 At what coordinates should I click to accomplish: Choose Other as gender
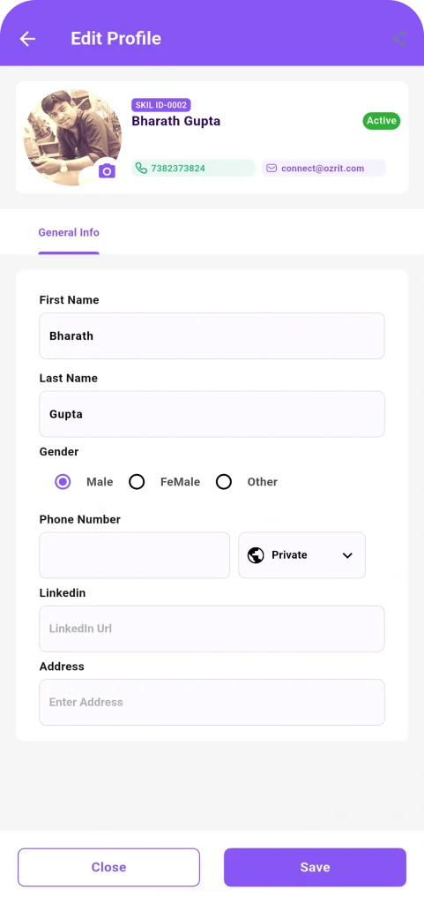coord(224,482)
